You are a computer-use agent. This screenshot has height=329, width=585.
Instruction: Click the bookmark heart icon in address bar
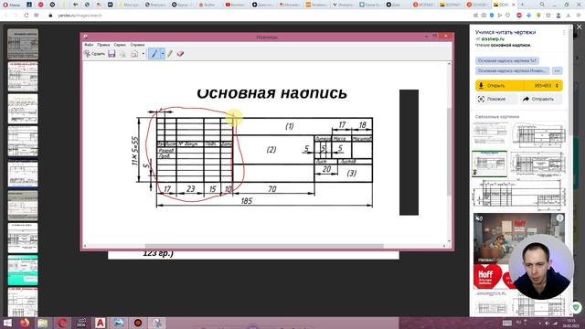[x=507, y=16]
